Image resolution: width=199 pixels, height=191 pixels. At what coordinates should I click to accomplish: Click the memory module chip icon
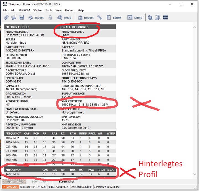165,17
